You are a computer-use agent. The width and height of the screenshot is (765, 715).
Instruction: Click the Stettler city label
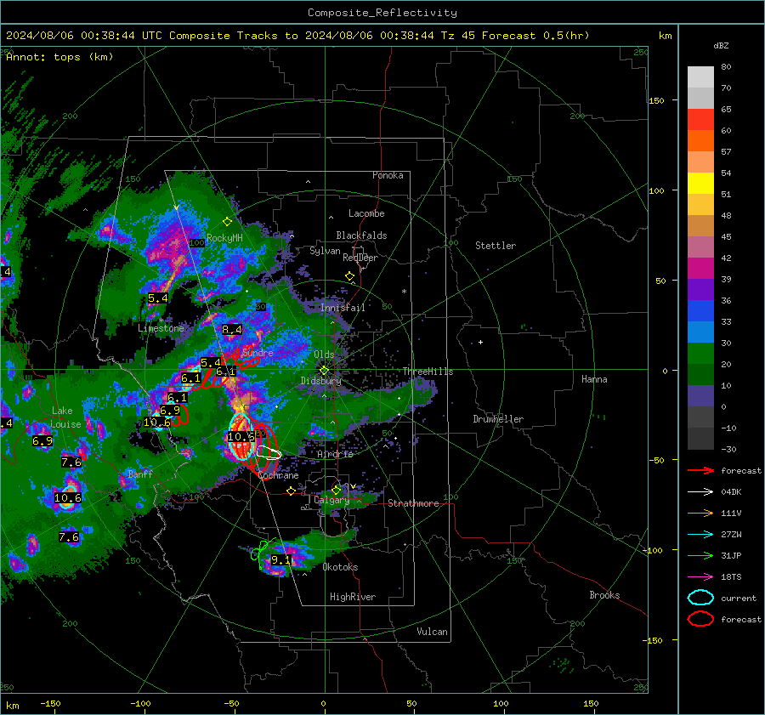(x=496, y=246)
